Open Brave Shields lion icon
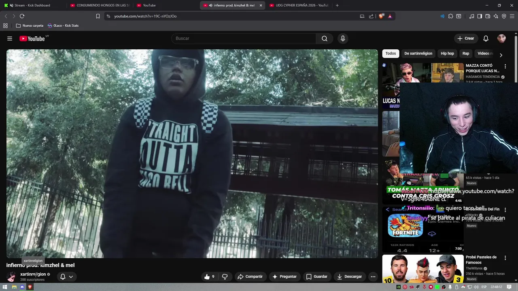518x291 pixels. pos(381,16)
